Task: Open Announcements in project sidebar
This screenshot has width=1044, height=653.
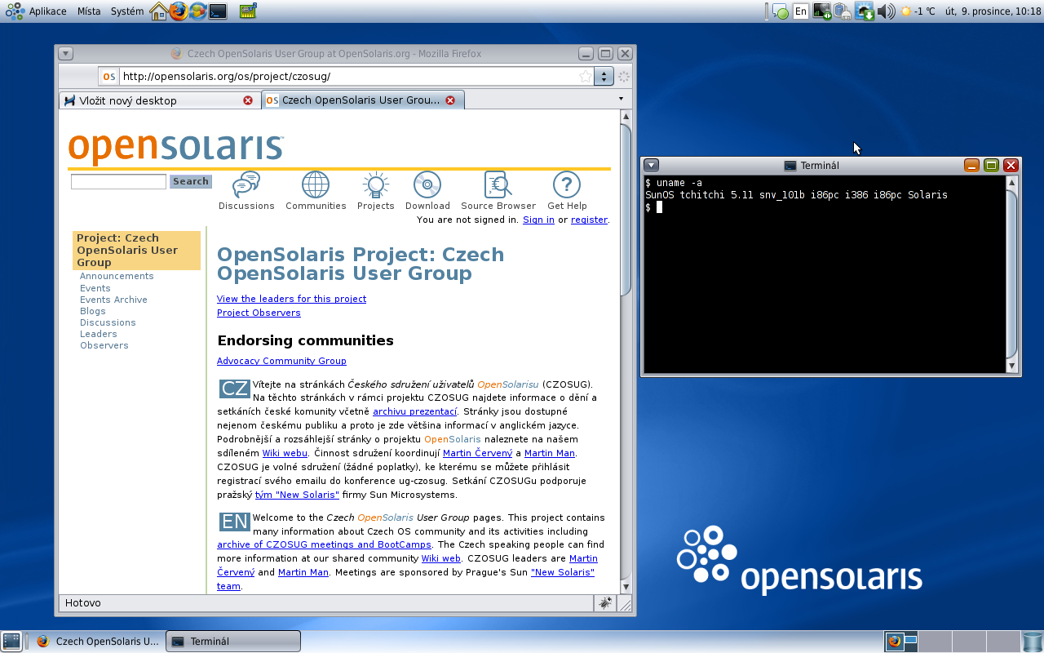Action: [117, 276]
